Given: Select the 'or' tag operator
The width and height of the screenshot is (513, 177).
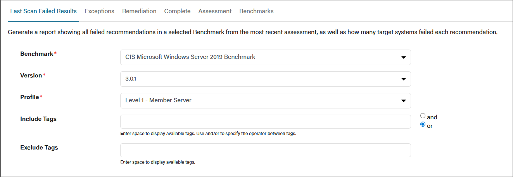Looking at the screenshot, I should [423, 124].
